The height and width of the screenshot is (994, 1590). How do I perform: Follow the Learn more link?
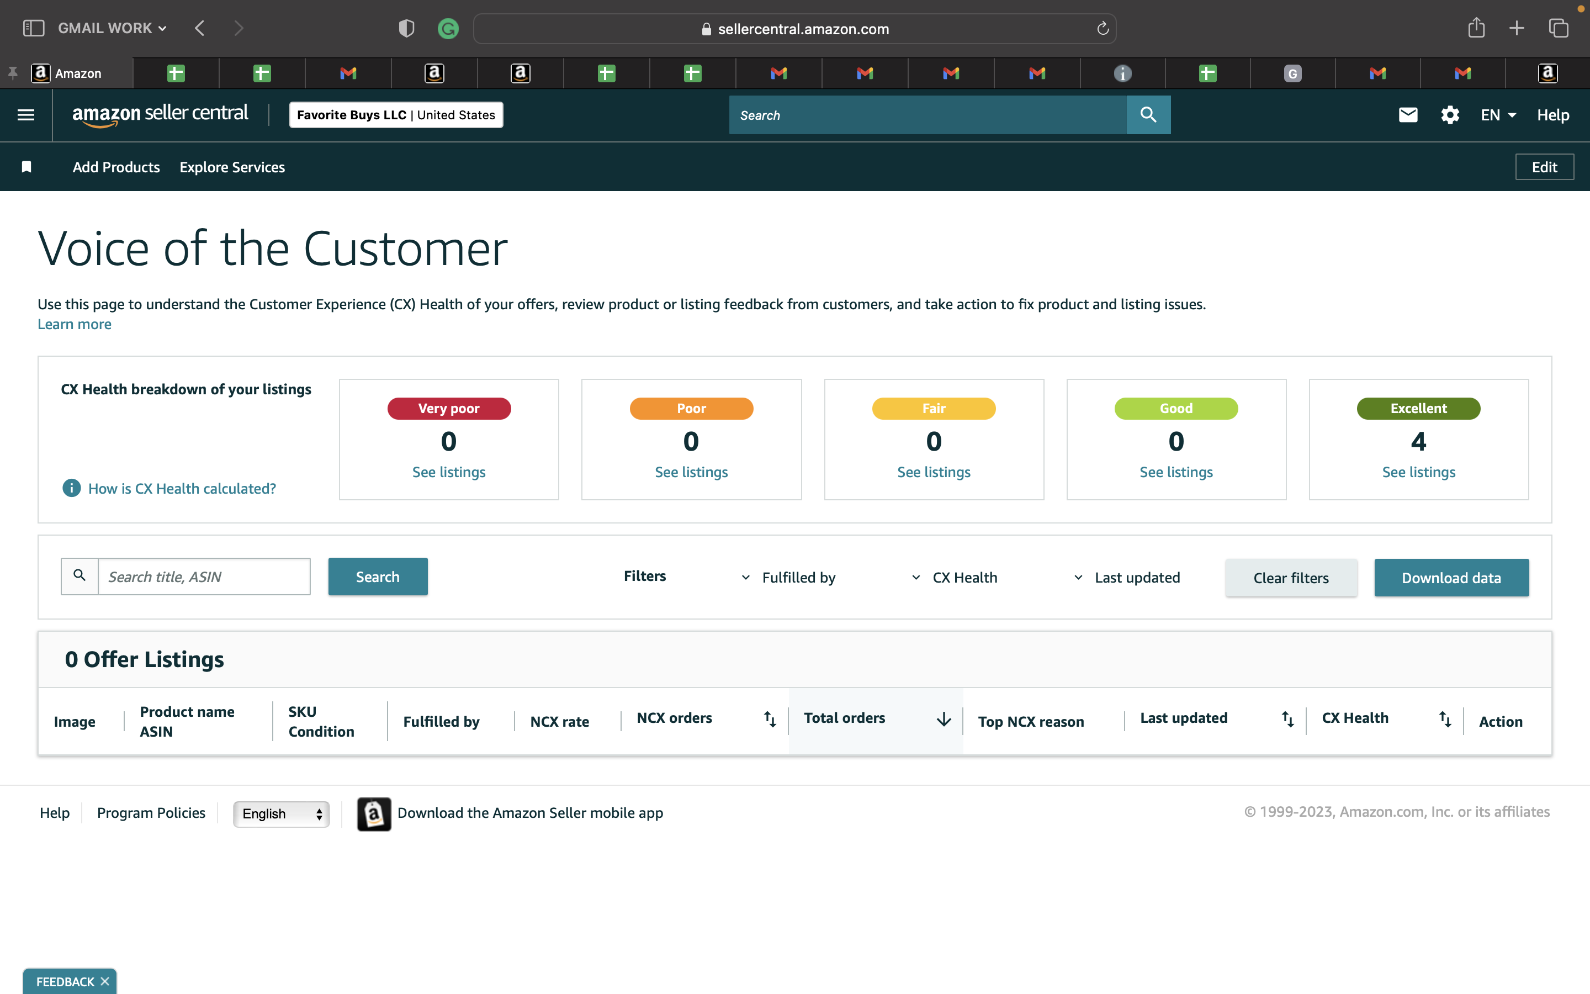tap(74, 324)
